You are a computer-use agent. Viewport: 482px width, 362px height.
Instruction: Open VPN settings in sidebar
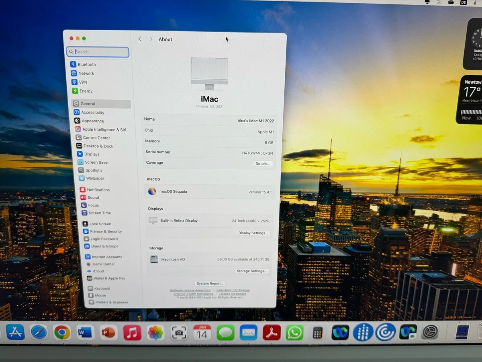tap(80, 82)
